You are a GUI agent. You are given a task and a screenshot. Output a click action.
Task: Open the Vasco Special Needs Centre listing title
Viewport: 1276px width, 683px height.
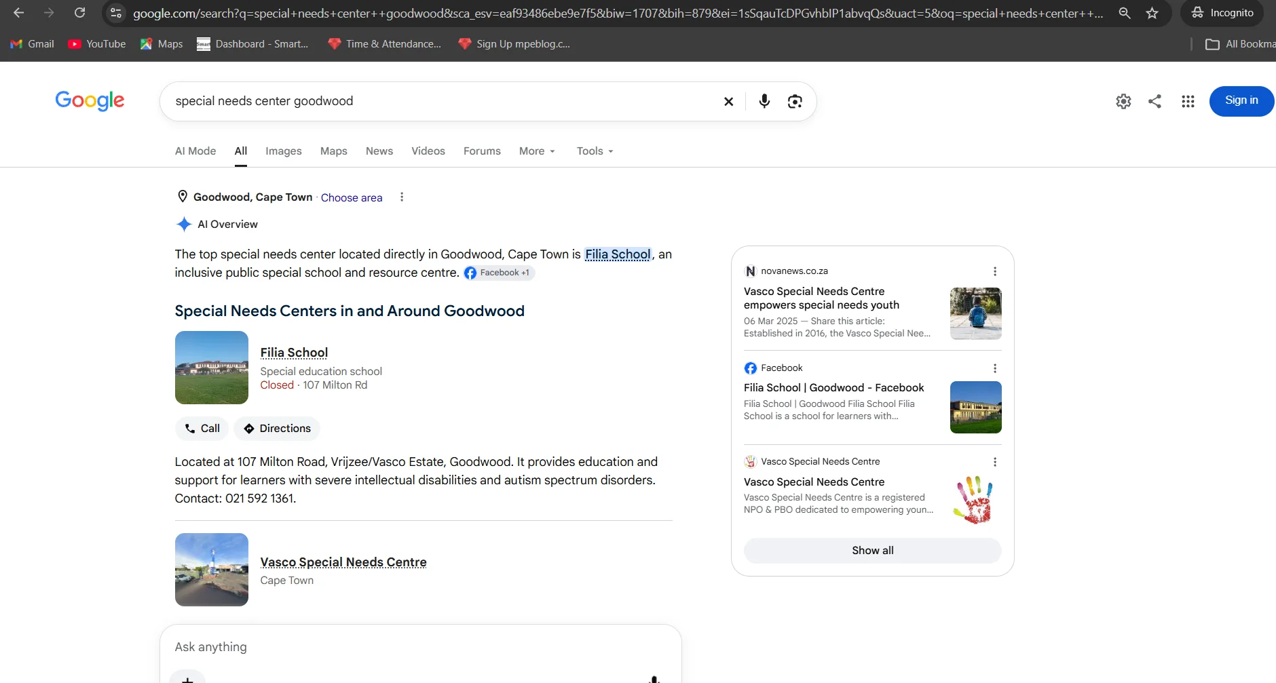pyautogui.click(x=343, y=562)
